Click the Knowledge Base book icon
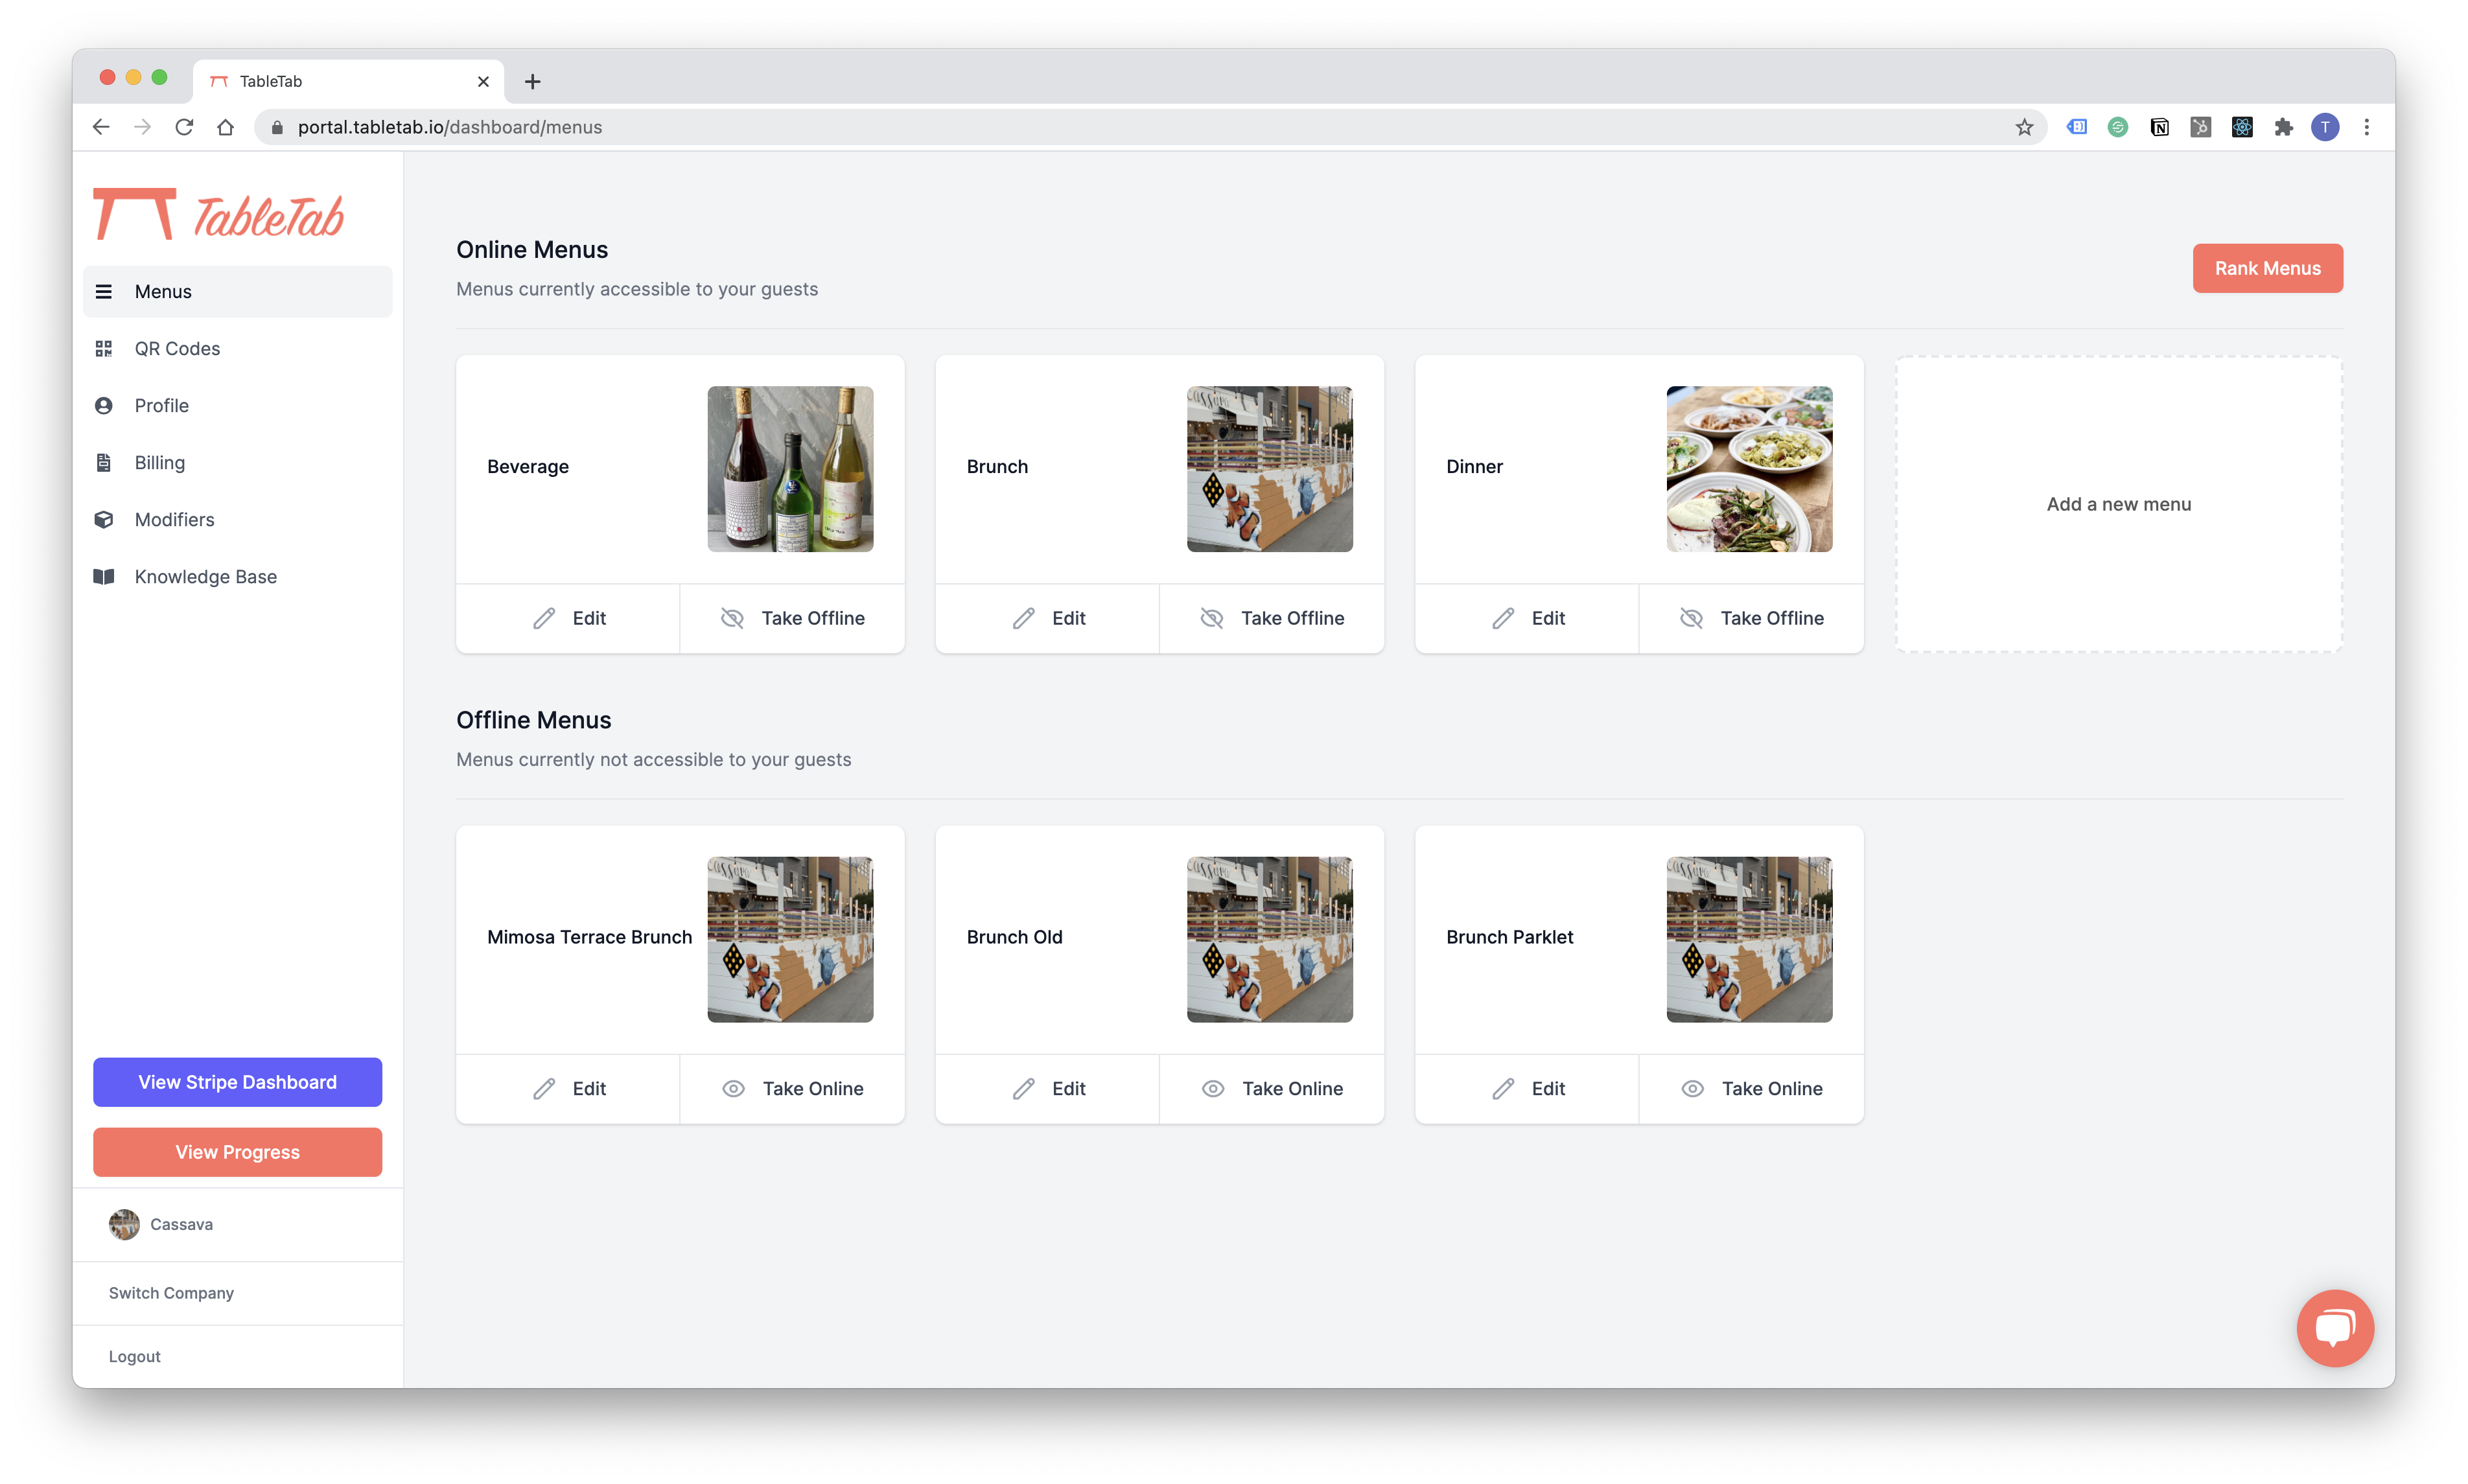The image size is (2468, 1484). pos(103,576)
